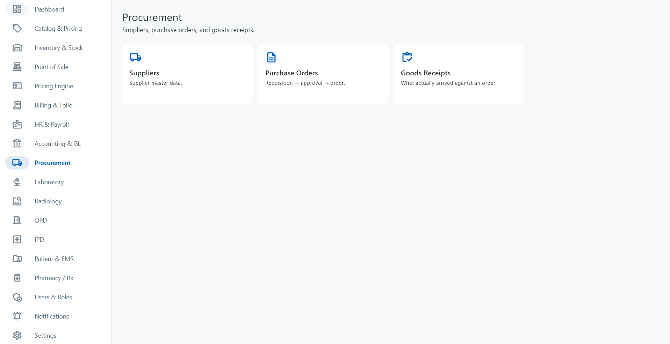Click the Dashboard grid icon
The width and height of the screenshot is (670, 344).
coord(17,9)
